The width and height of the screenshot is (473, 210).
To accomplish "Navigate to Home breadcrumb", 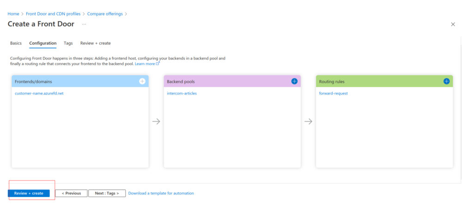I will pyautogui.click(x=13, y=14).
